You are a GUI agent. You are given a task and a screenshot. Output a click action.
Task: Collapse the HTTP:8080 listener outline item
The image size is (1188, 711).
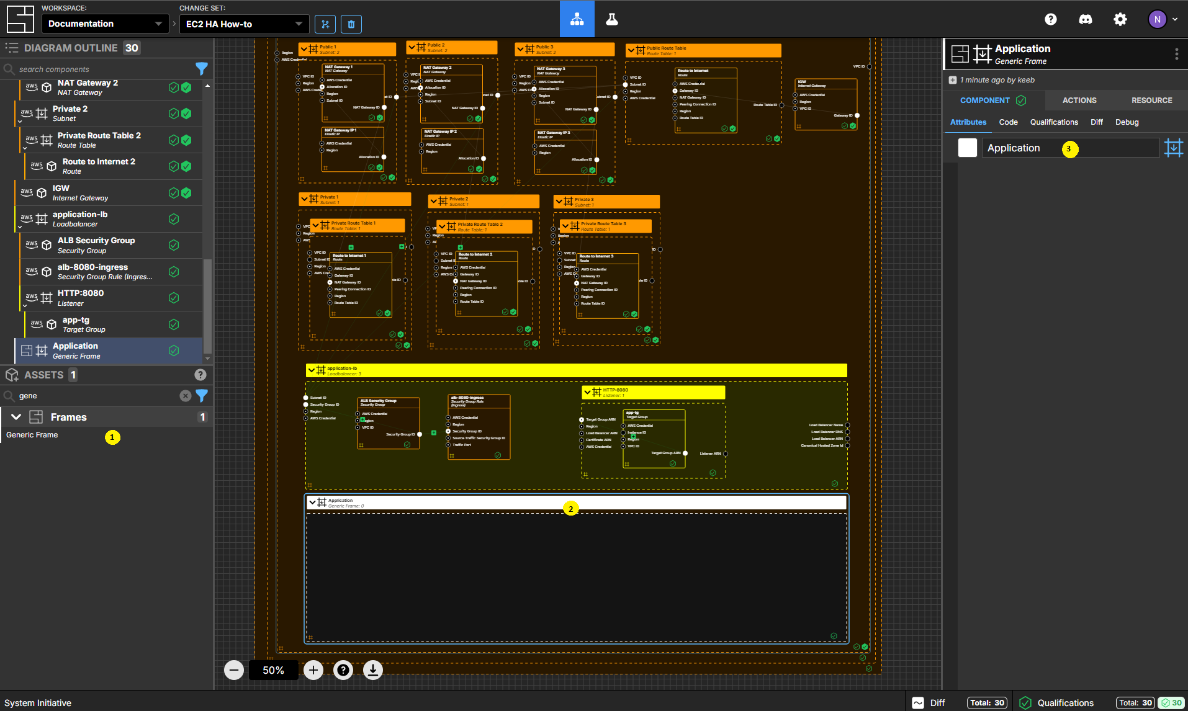(x=25, y=306)
